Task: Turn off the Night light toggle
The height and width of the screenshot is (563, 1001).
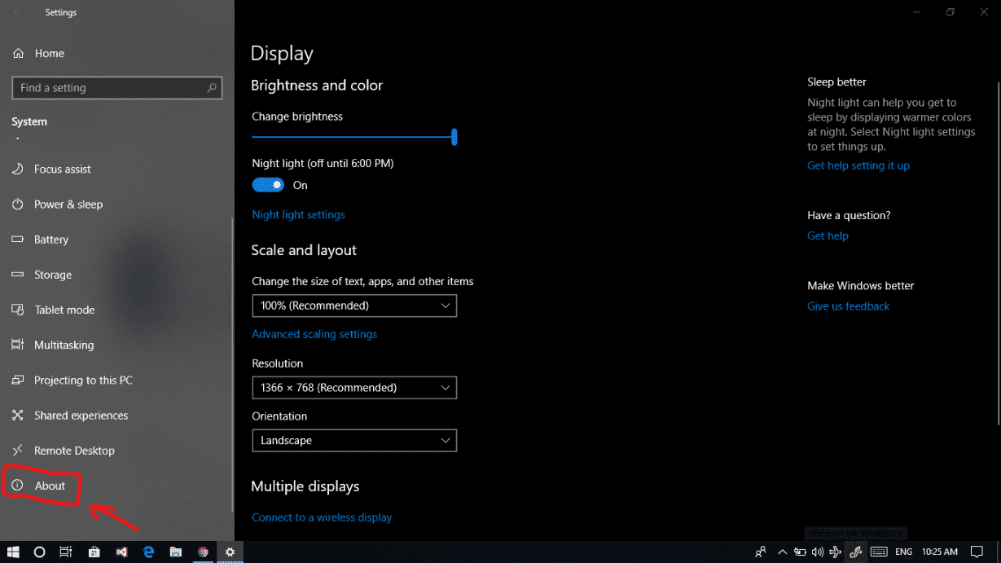Action: click(268, 185)
